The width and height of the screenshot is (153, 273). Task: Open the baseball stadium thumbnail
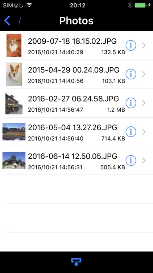coord(14,132)
